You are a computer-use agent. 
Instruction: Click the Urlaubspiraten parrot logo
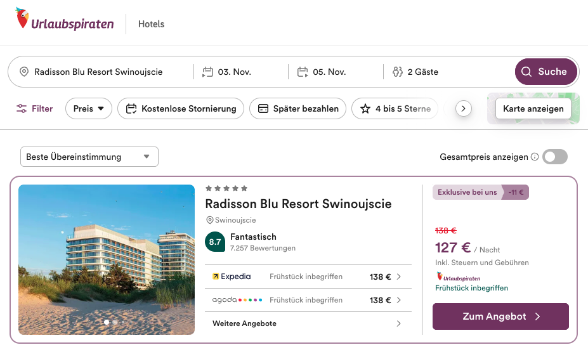[23, 20]
